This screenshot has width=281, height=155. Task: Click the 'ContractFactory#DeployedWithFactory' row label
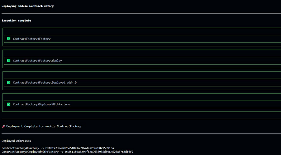click(42, 104)
